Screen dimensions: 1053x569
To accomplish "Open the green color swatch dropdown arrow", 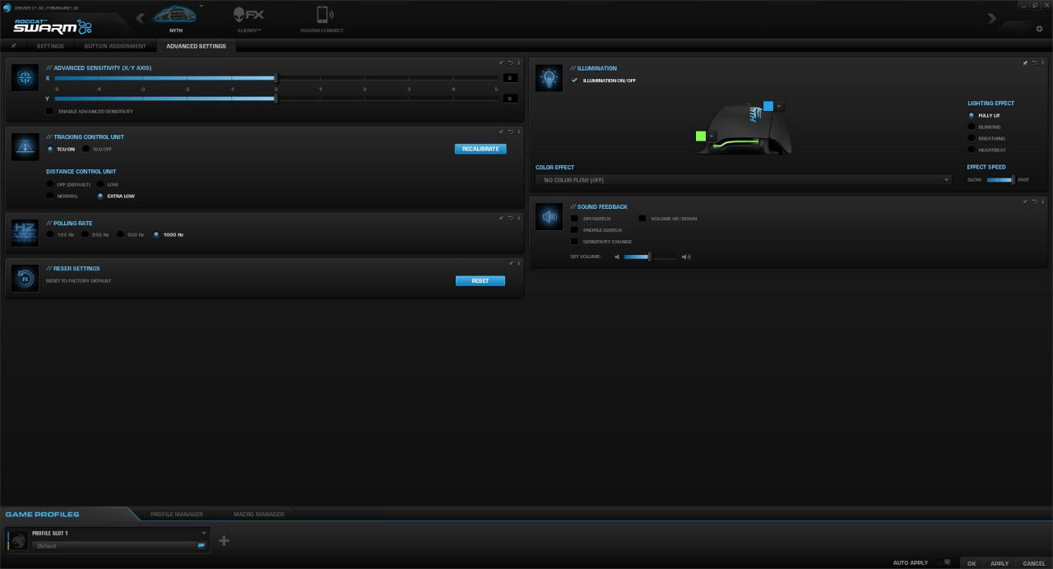I will pos(712,136).
